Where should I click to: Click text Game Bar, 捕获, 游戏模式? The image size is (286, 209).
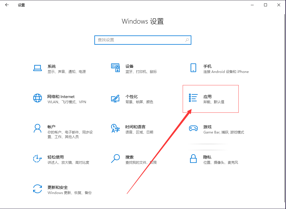(224, 132)
